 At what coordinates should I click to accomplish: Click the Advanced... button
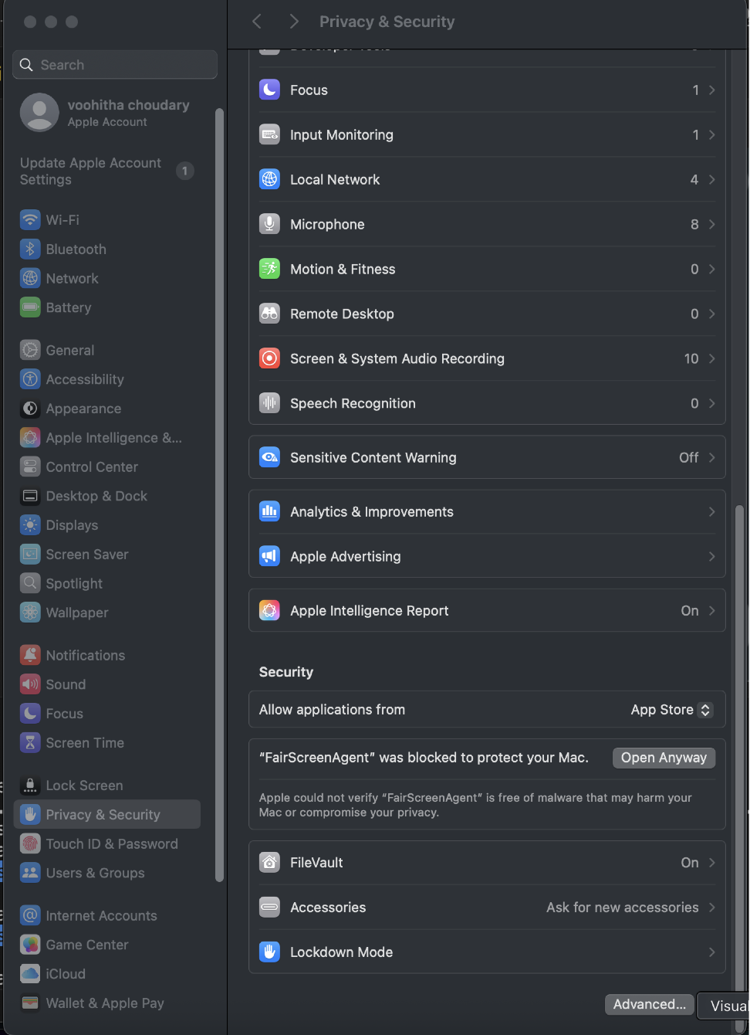649,1004
